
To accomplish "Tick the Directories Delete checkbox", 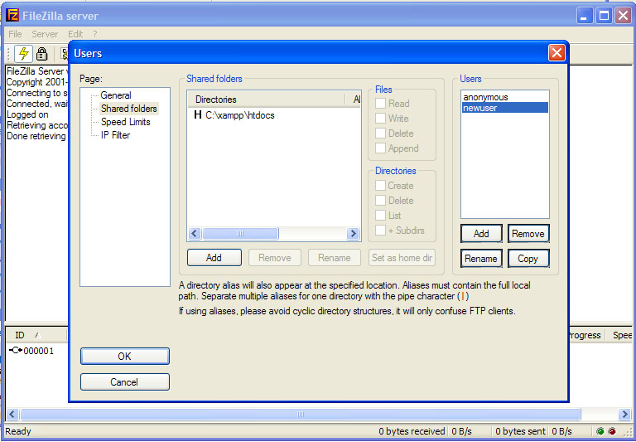I will point(380,201).
